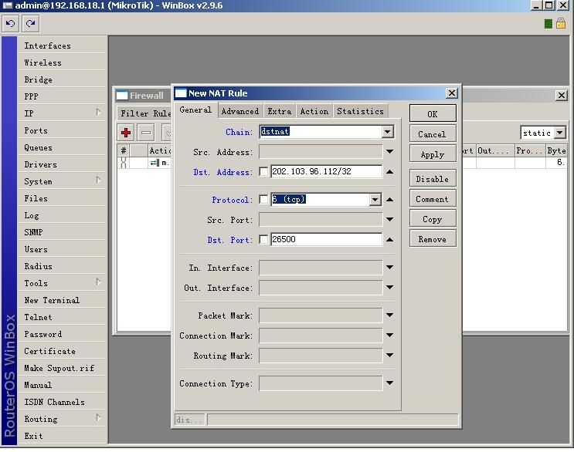Toggle the Dst. Address invert checkbox
The height and width of the screenshot is (452, 574).
click(263, 172)
